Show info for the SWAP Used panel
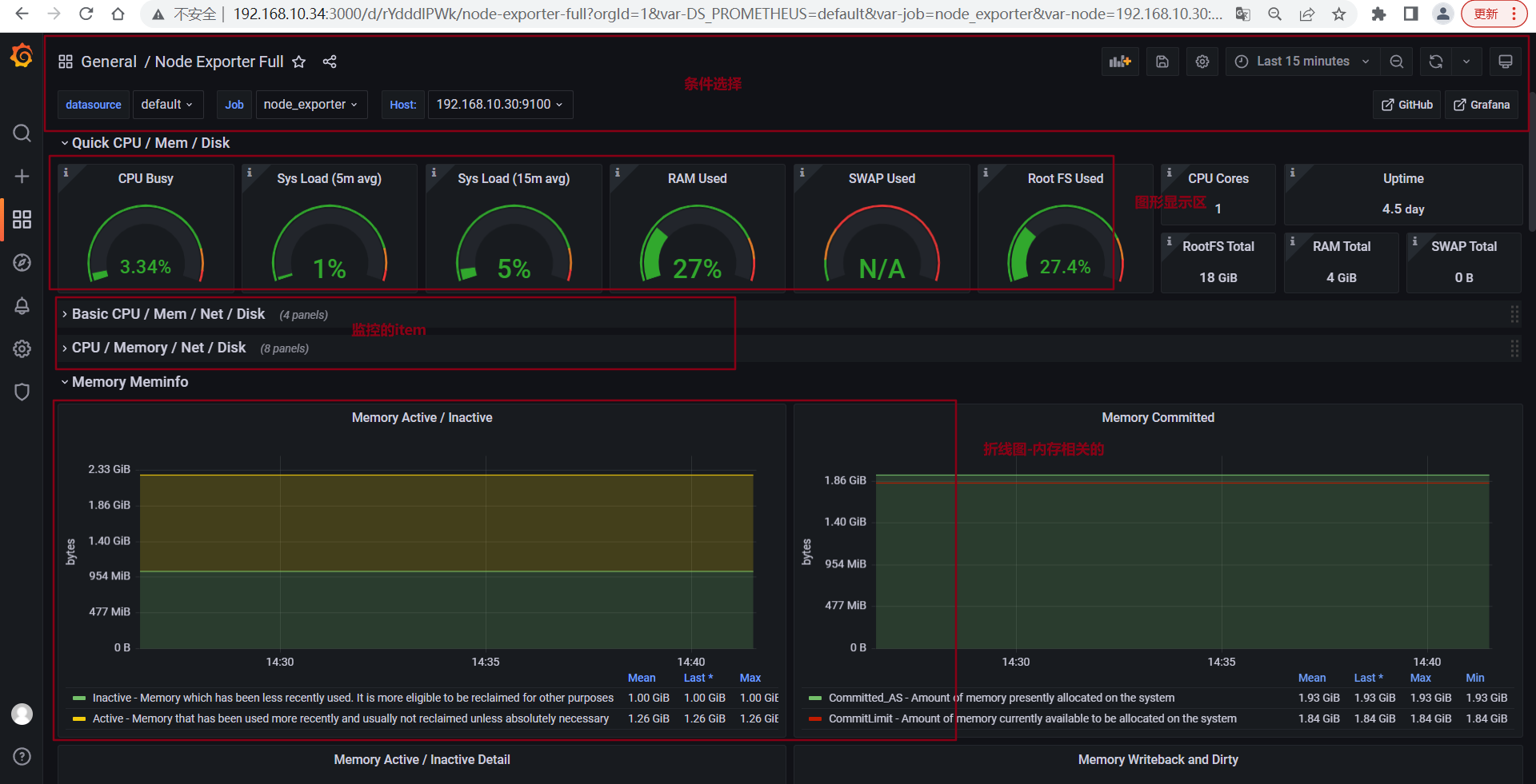This screenshot has width=1536, height=784. tap(802, 172)
